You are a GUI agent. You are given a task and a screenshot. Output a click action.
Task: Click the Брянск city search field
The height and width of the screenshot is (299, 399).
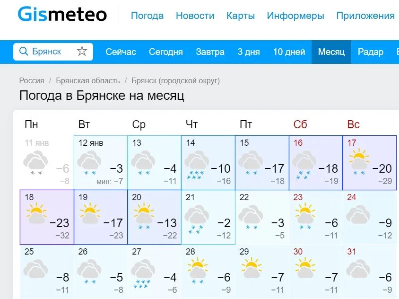coord(53,52)
